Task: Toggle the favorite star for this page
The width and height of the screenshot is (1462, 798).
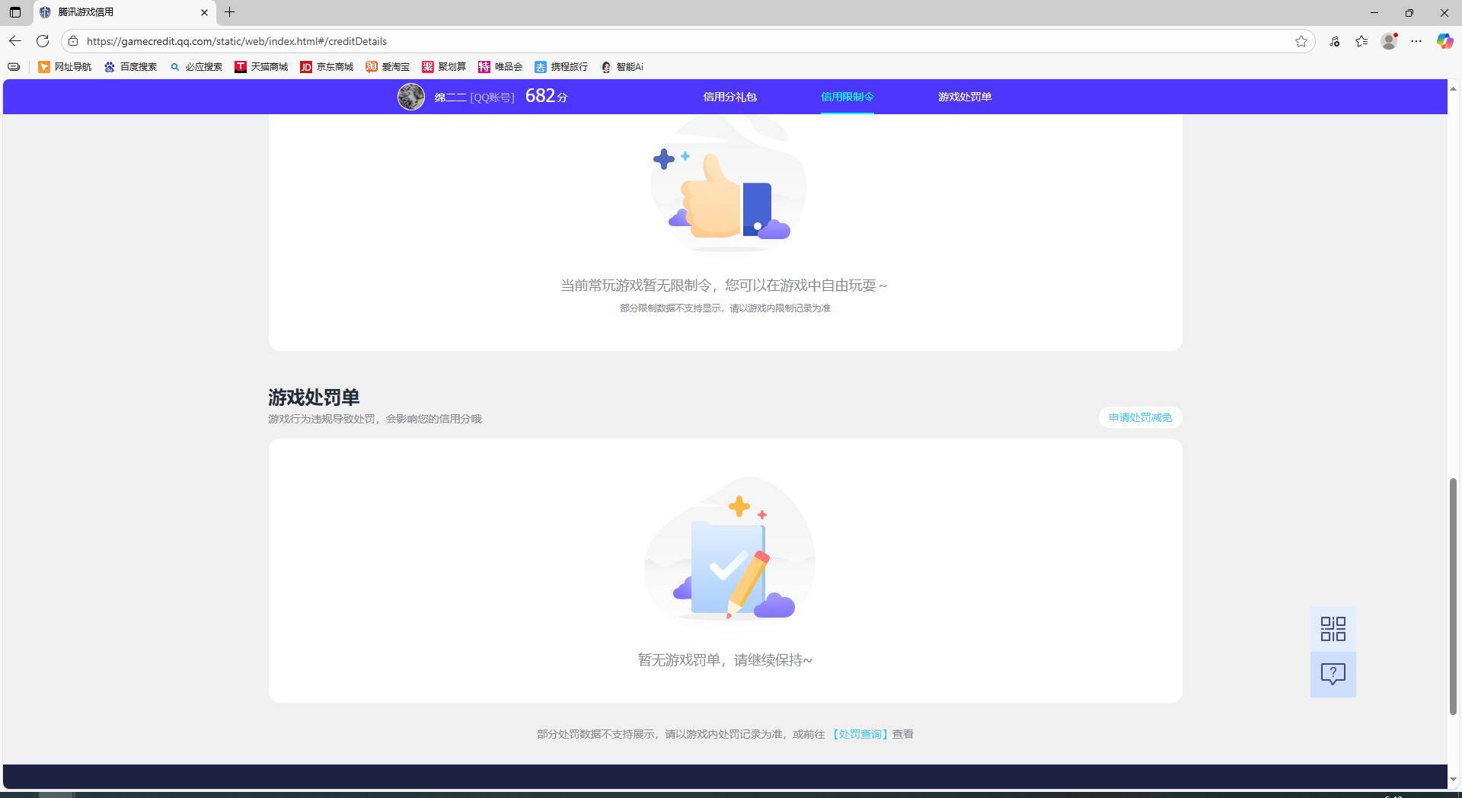Action: click(x=1302, y=41)
